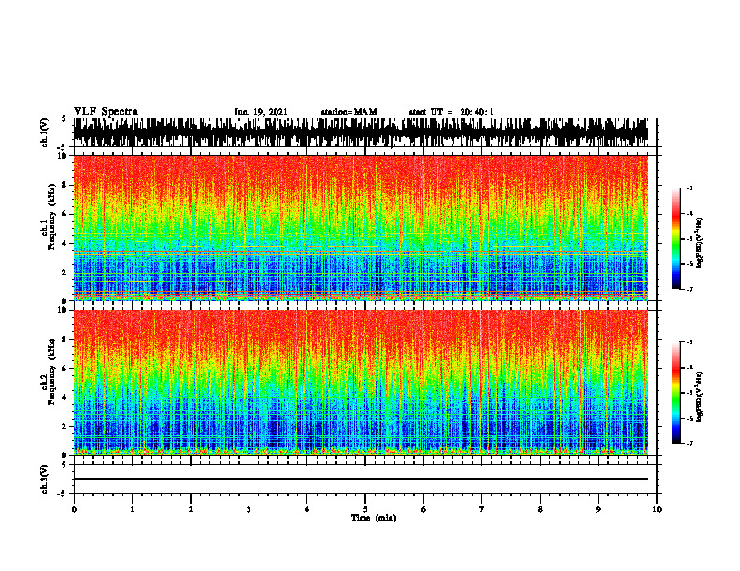Click the ch.2 frequency tick "2"
The width and height of the screenshot is (740, 571).
pyautogui.click(x=65, y=426)
